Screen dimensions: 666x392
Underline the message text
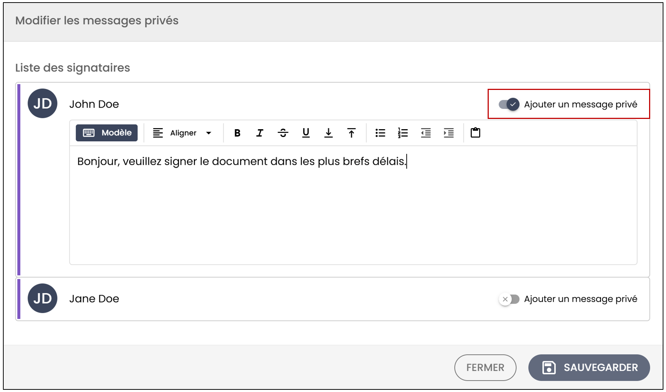[x=306, y=133]
